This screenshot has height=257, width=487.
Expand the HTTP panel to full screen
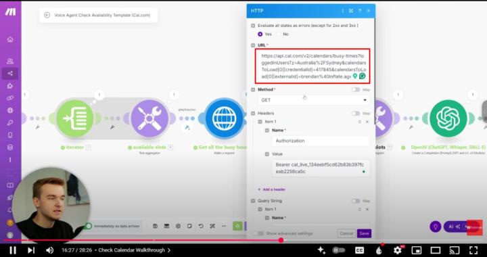pyautogui.click(x=351, y=11)
